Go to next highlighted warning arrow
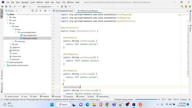192x108 pixels. [187, 15]
